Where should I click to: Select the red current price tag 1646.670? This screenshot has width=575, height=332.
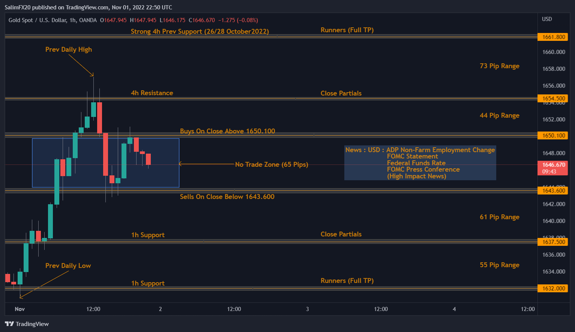coord(553,164)
